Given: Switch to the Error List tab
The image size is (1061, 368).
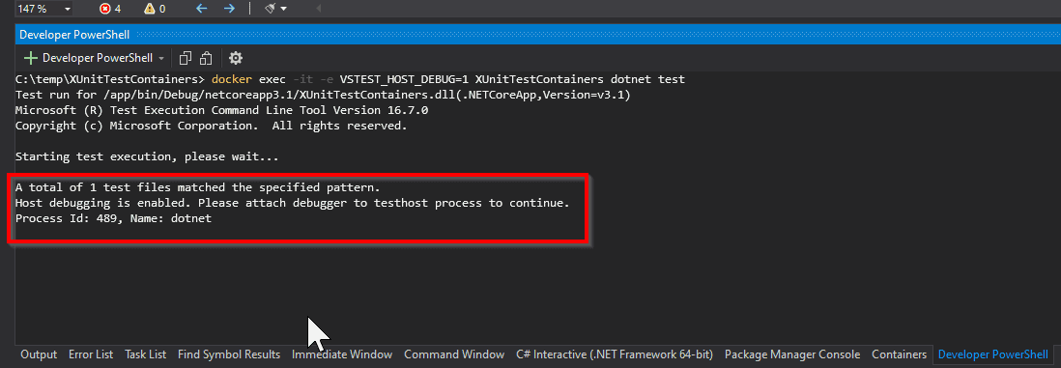Looking at the screenshot, I should (91, 354).
